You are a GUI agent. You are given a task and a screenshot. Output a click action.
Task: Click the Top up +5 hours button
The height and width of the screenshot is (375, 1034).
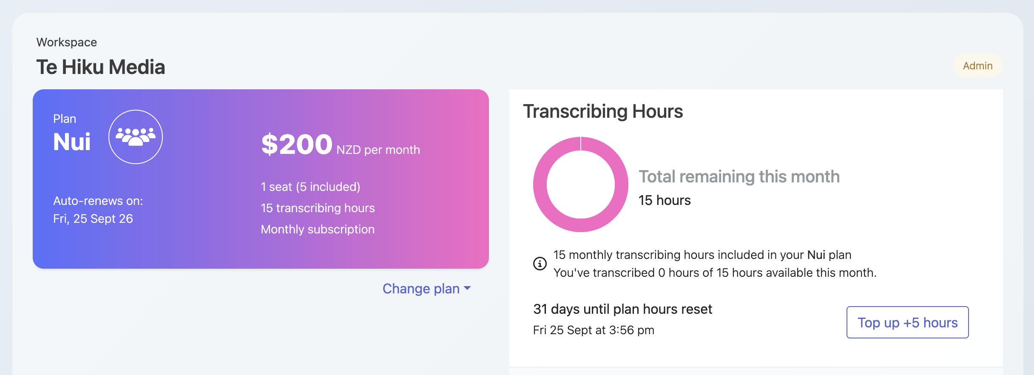click(x=907, y=322)
